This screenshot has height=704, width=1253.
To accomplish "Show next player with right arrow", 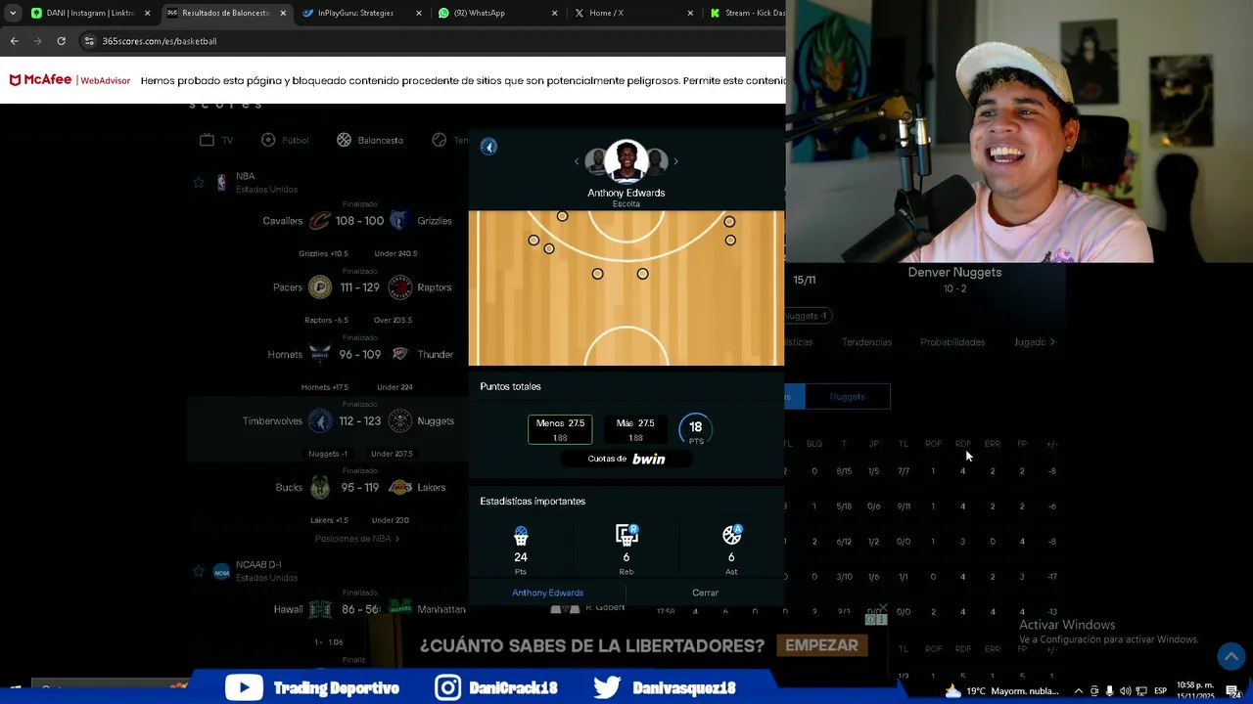I will click(x=675, y=161).
